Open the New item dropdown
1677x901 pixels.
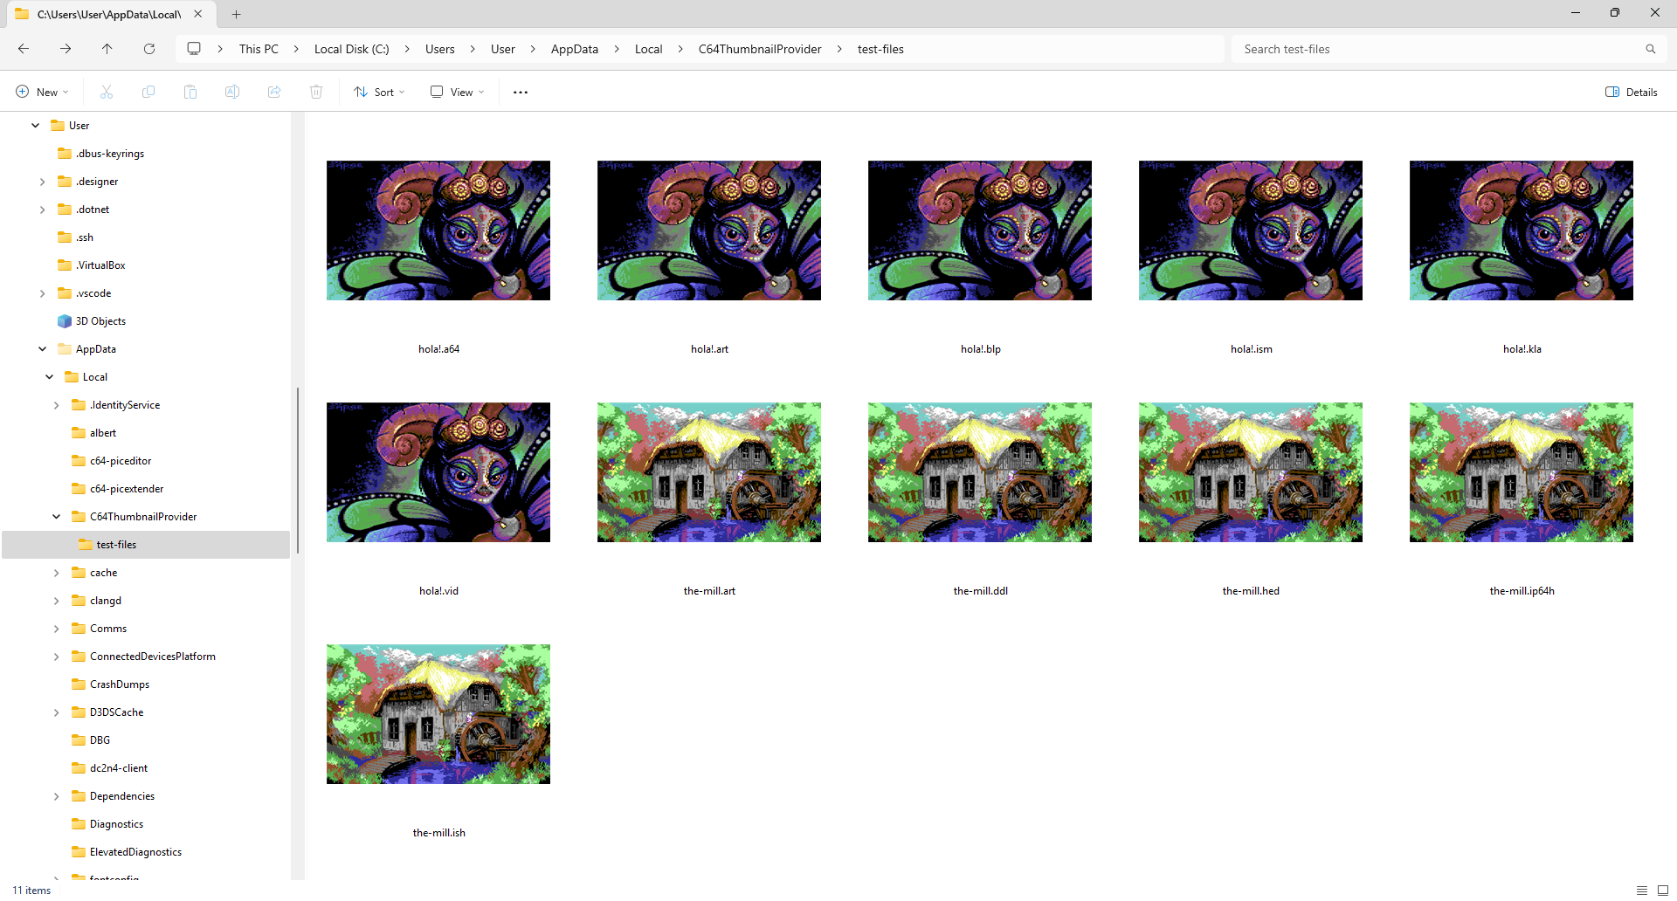point(42,92)
